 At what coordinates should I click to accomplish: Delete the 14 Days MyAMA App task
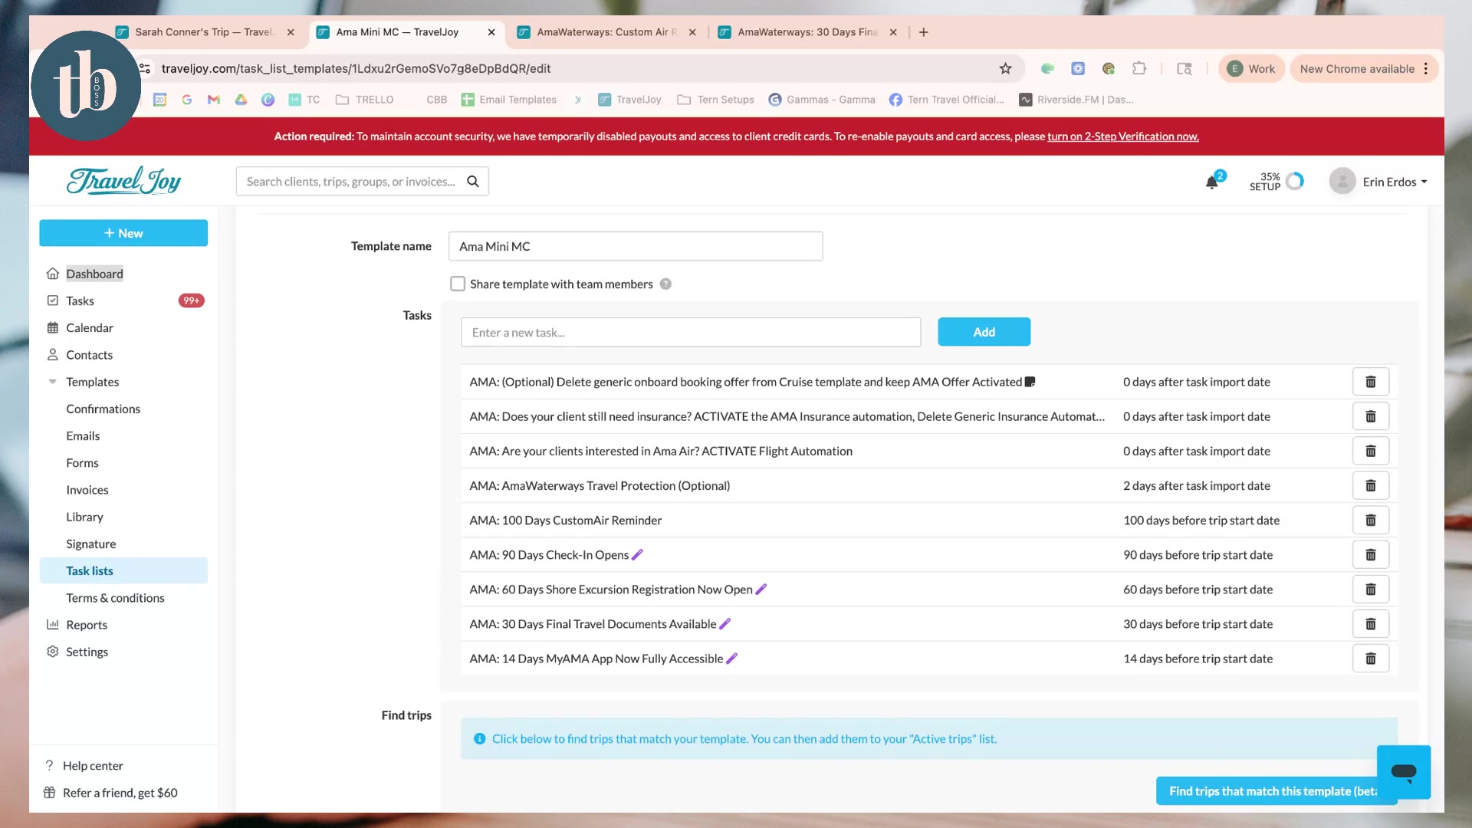tap(1371, 659)
